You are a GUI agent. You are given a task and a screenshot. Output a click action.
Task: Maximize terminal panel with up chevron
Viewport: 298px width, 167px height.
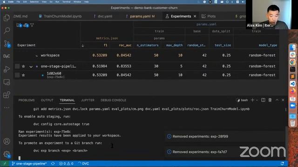coord(277,100)
